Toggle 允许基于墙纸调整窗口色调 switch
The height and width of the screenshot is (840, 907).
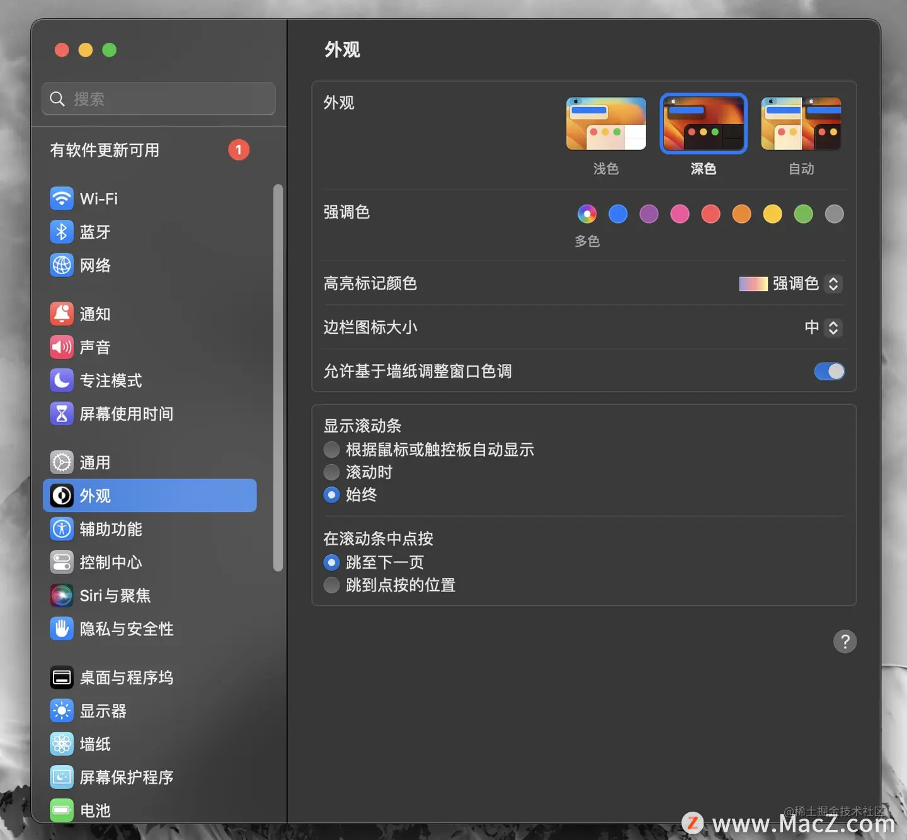pyautogui.click(x=829, y=372)
